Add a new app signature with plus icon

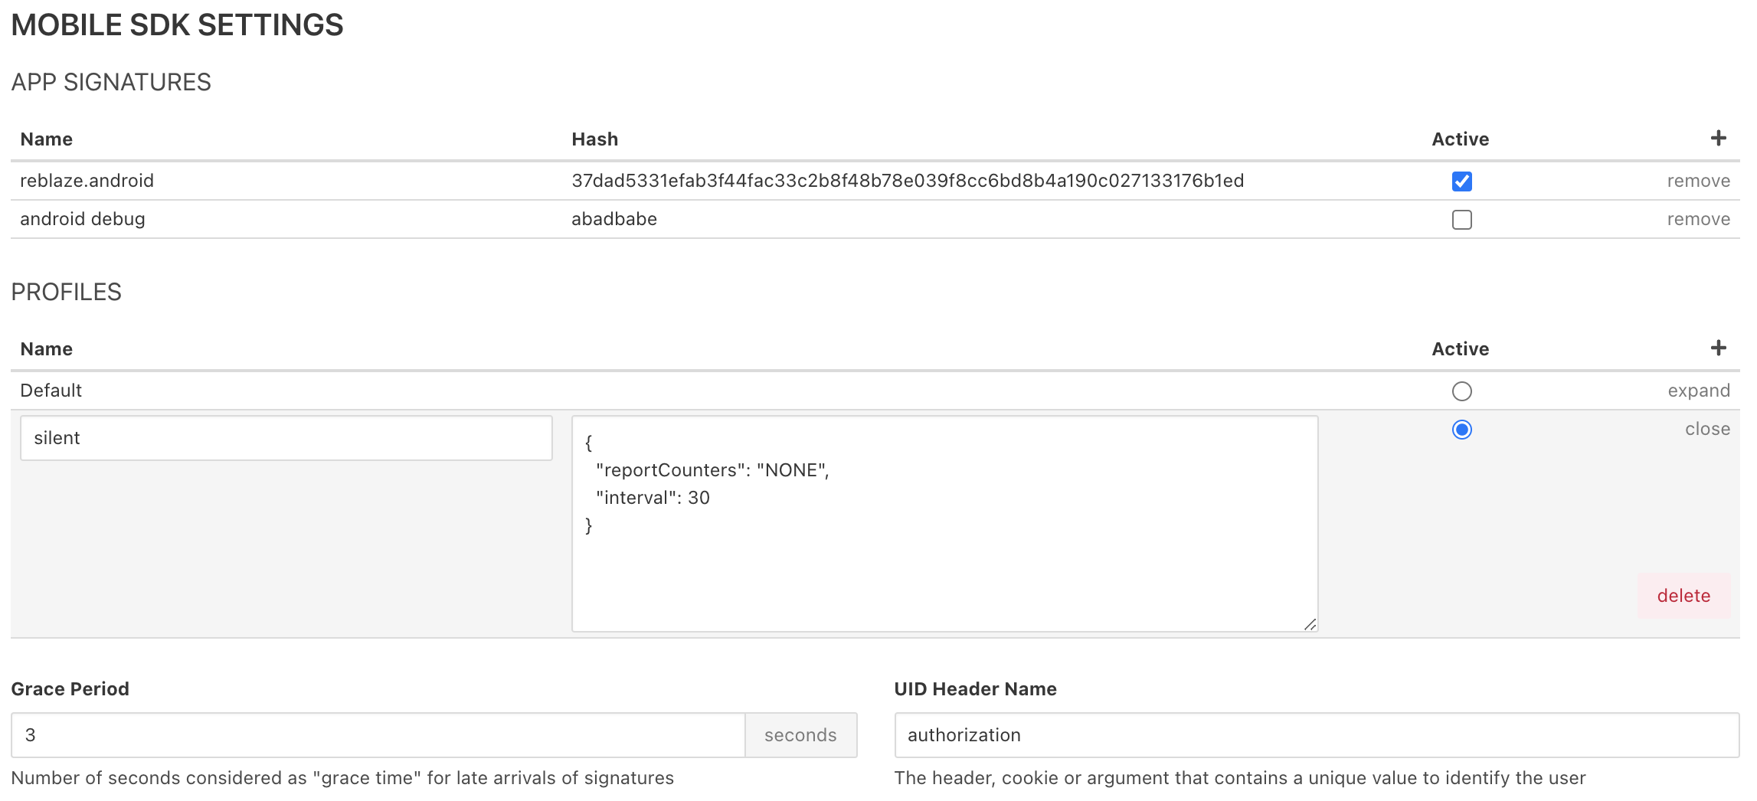tap(1718, 138)
